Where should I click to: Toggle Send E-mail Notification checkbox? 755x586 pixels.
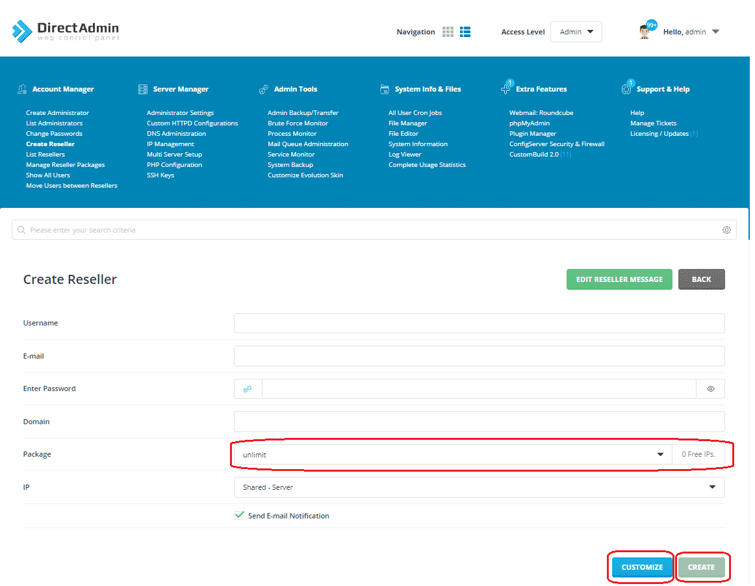click(239, 516)
